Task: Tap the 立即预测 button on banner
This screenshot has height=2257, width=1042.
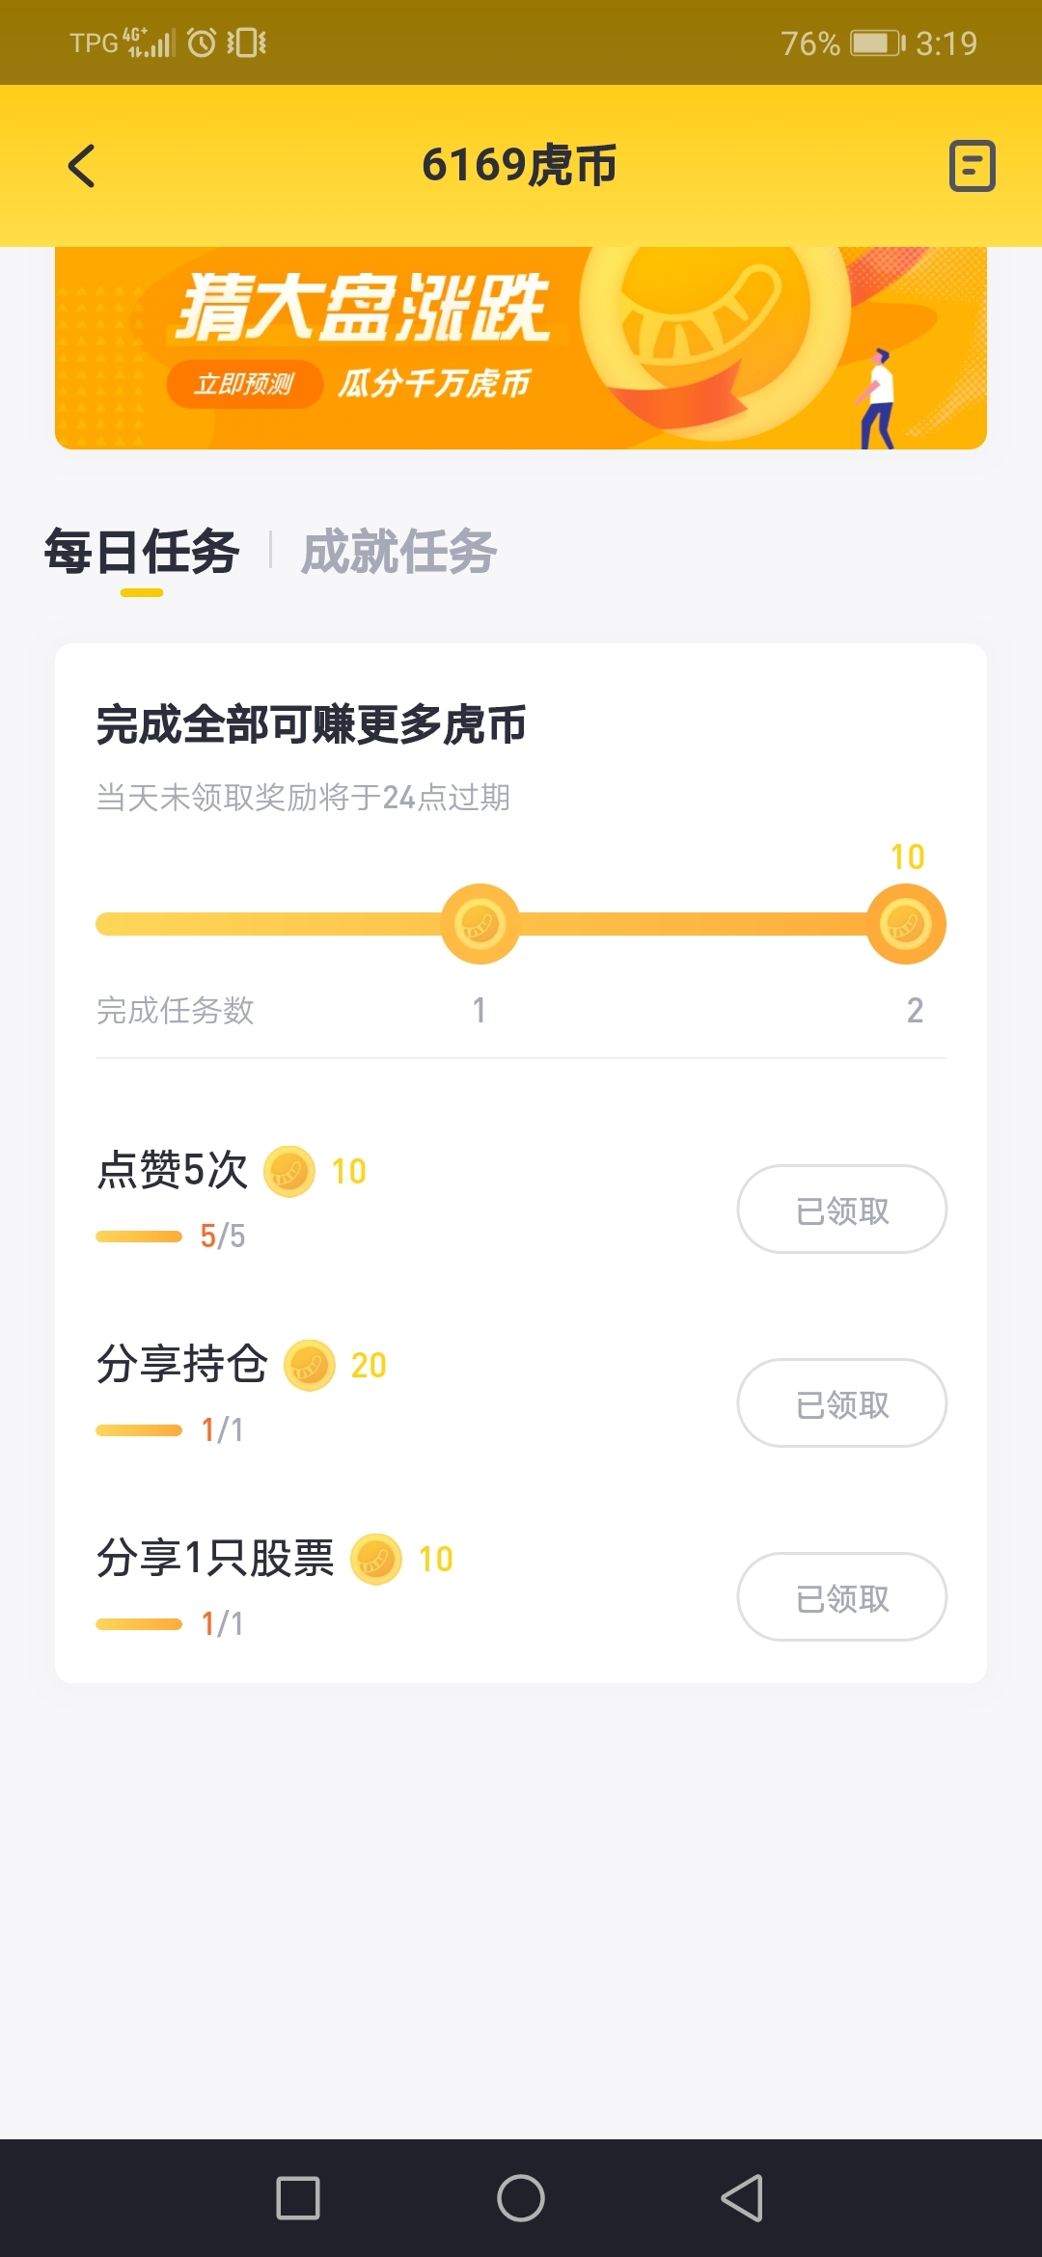Action: [x=244, y=384]
